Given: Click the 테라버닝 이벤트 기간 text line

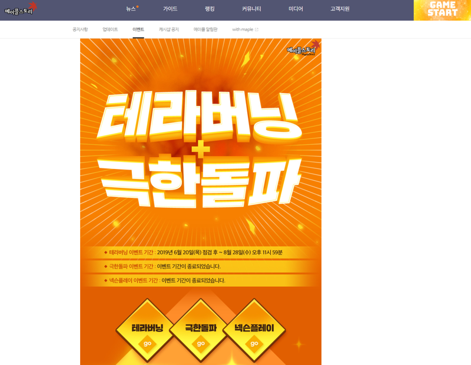Looking at the screenshot, I should (193, 253).
